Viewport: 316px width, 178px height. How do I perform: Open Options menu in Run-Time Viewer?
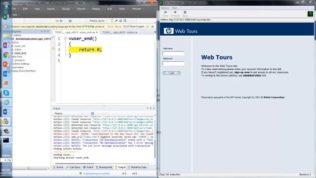point(165,8)
